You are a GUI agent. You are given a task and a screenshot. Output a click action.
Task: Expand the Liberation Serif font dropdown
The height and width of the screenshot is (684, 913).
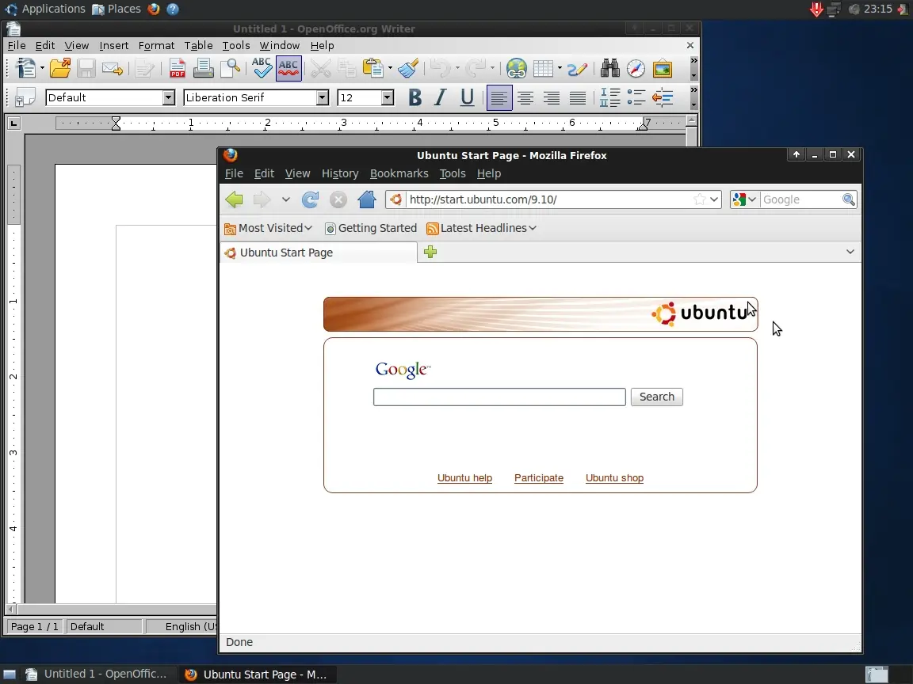tap(322, 97)
